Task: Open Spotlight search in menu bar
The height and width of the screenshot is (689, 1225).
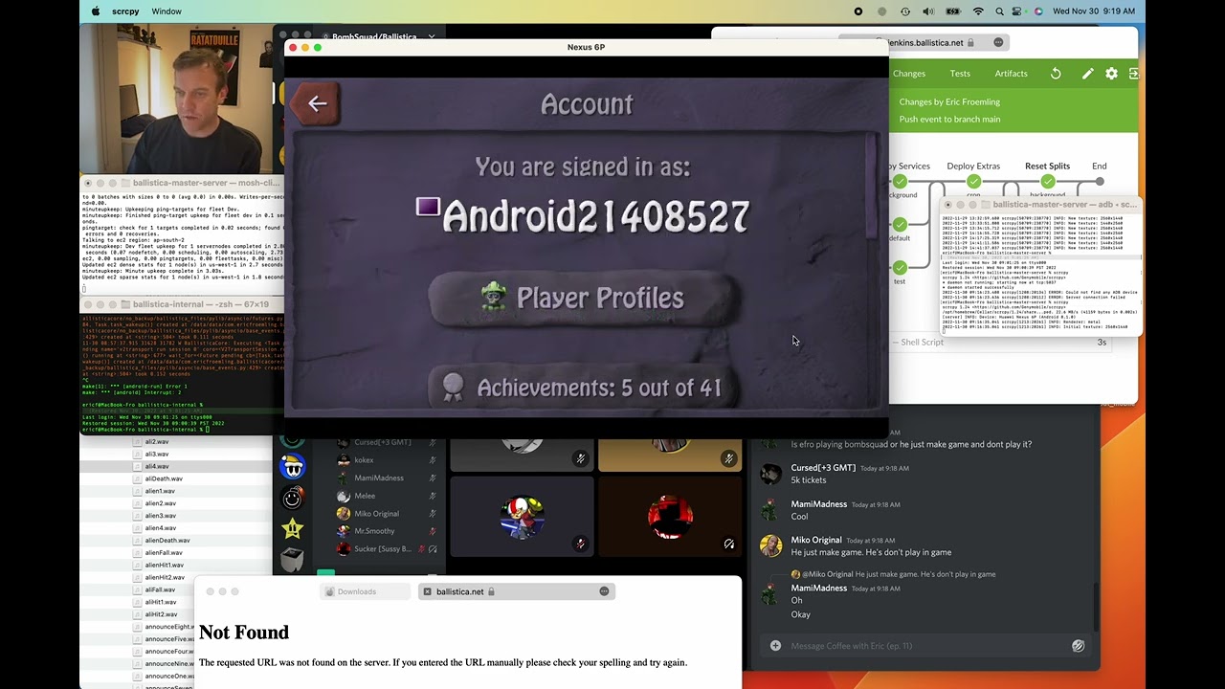Action: pyautogui.click(x=999, y=11)
